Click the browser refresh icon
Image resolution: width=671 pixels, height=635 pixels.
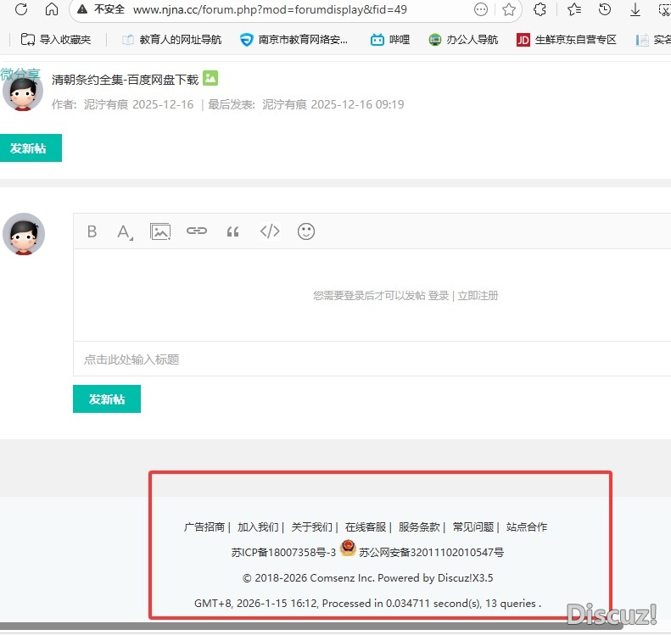click(21, 9)
